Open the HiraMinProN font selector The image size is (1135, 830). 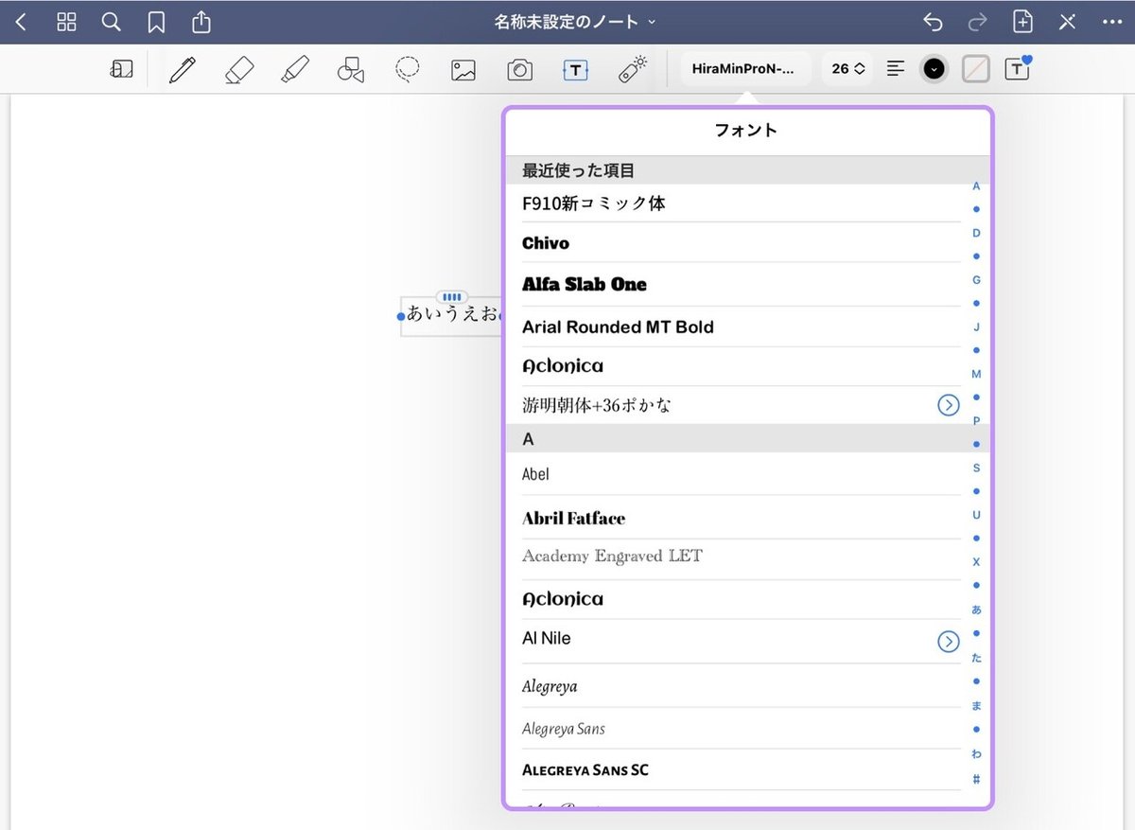(x=746, y=69)
